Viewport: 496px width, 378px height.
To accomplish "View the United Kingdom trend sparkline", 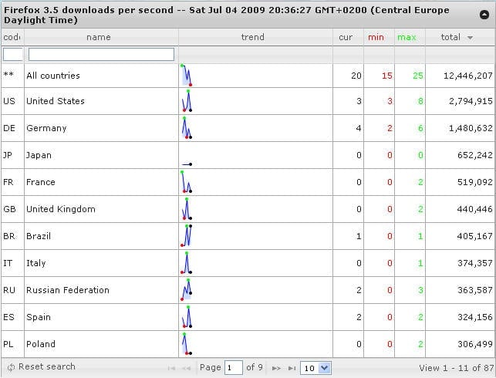I will coord(187,209).
